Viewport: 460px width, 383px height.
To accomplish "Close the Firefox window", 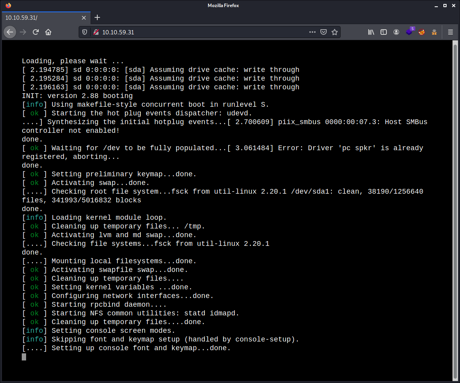I will (x=454, y=6).
